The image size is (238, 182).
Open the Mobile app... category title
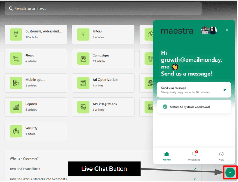click(35, 80)
